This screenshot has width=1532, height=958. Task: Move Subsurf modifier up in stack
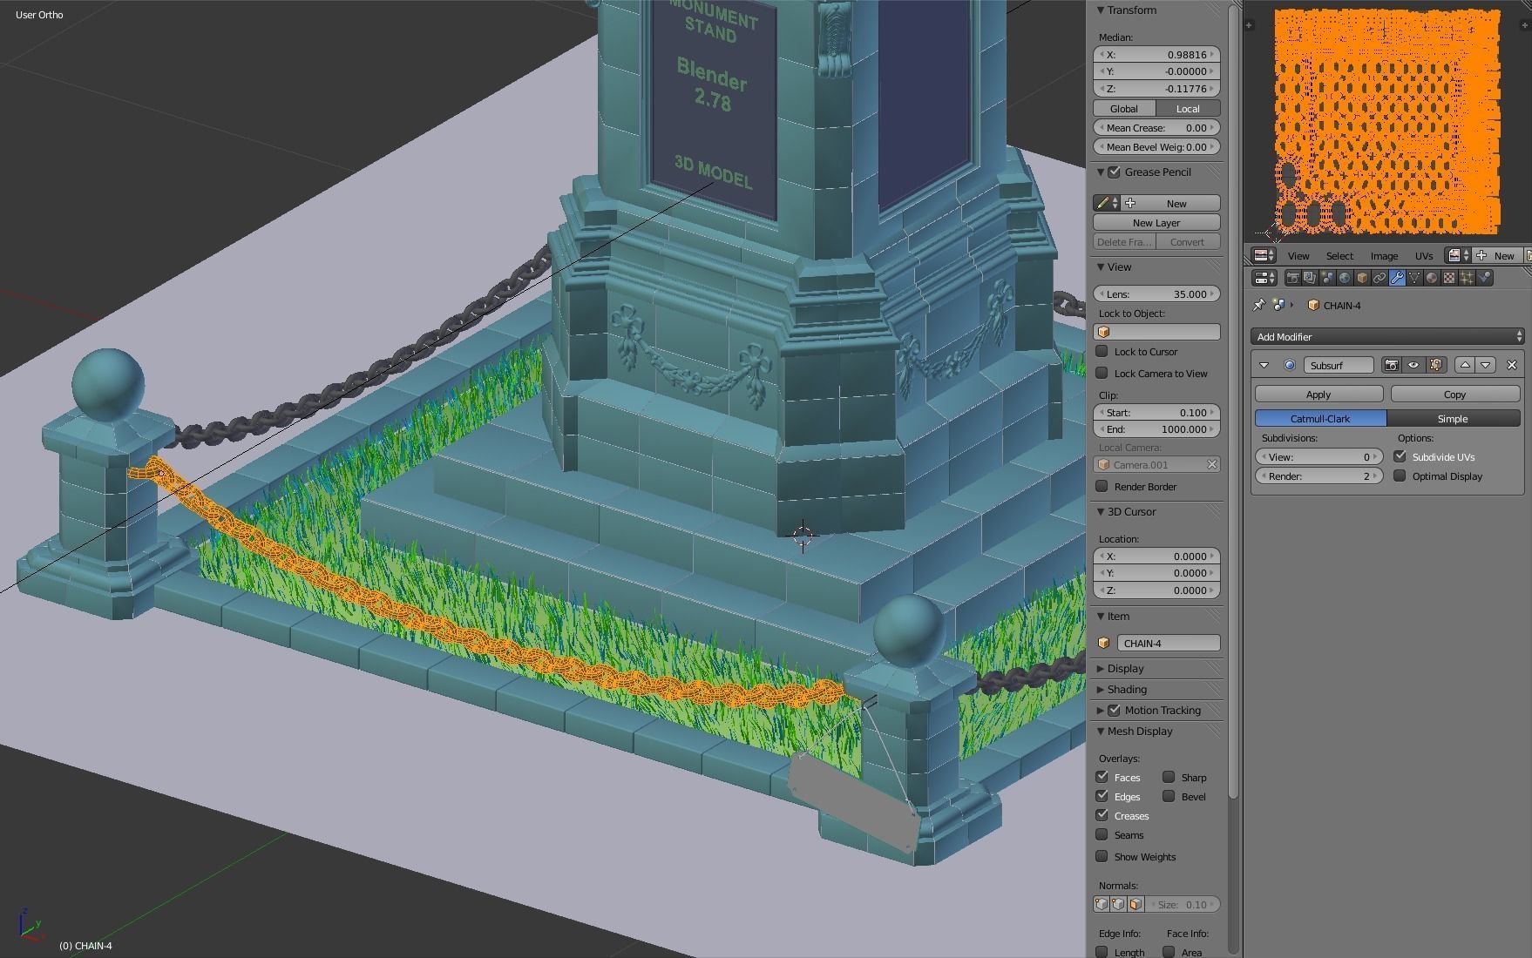coord(1465,365)
